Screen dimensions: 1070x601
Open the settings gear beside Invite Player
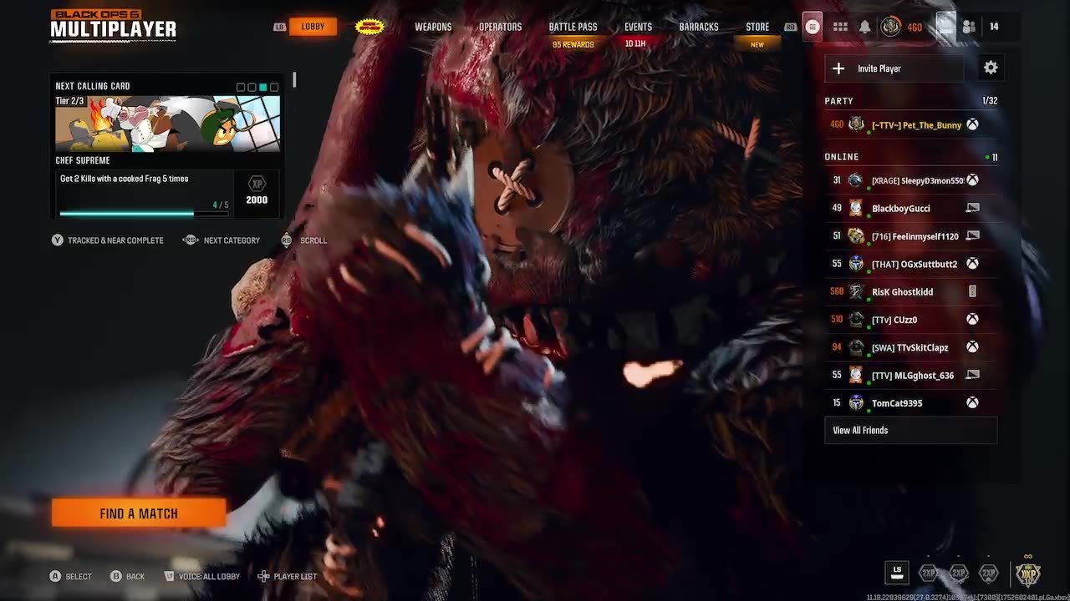coord(991,68)
